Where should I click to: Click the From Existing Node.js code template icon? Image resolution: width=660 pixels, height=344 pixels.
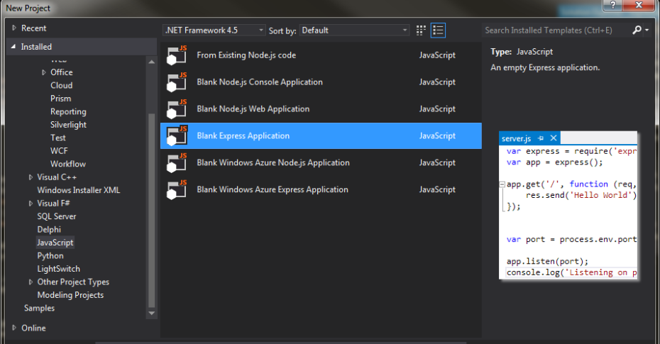pos(177,55)
